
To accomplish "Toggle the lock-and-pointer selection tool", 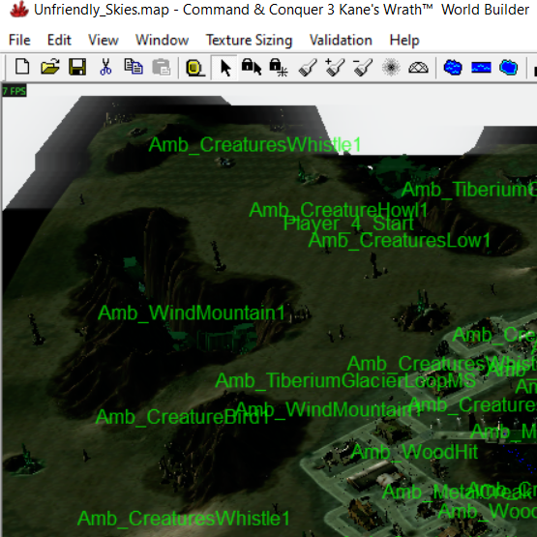I will (x=252, y=67).
